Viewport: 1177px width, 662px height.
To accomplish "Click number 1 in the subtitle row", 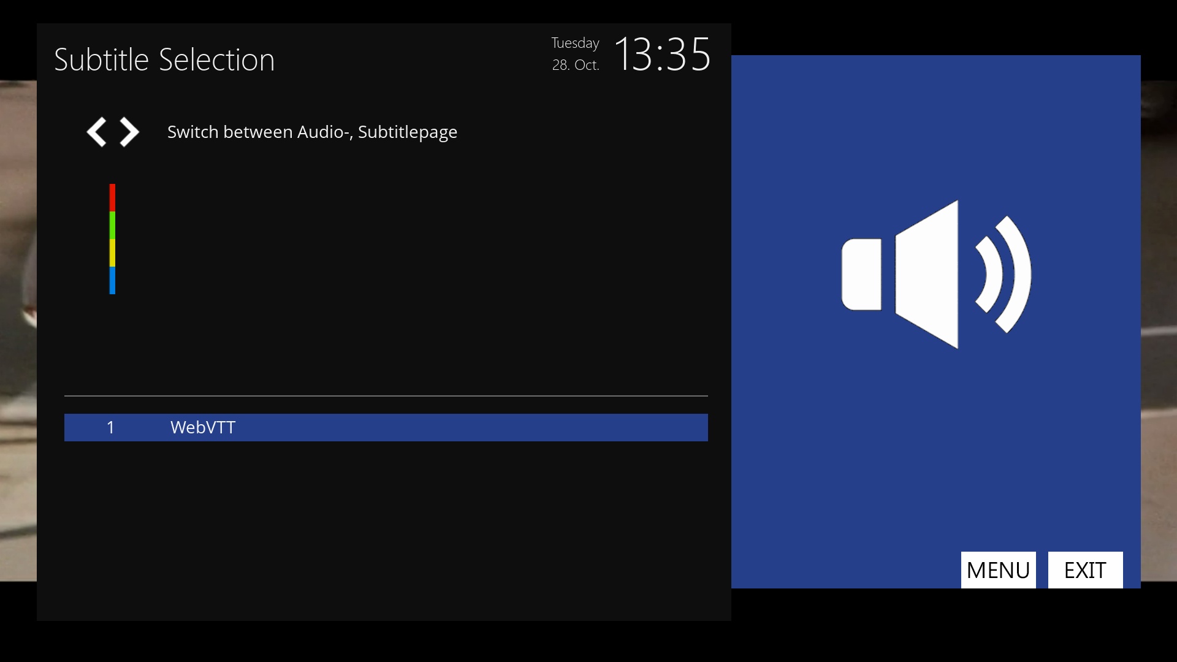I will pos(110,427).
